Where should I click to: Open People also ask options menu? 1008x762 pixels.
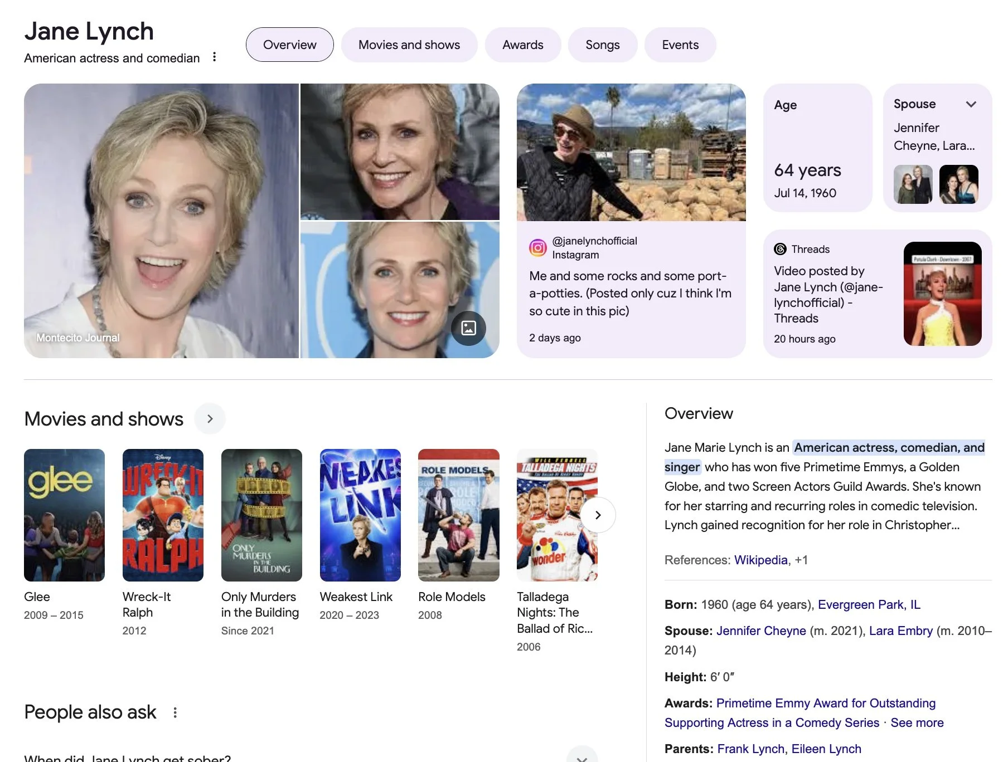(x=175, y=712)
